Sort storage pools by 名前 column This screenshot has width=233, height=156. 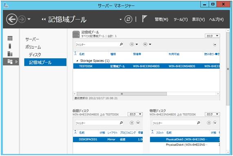pos(82,54)
